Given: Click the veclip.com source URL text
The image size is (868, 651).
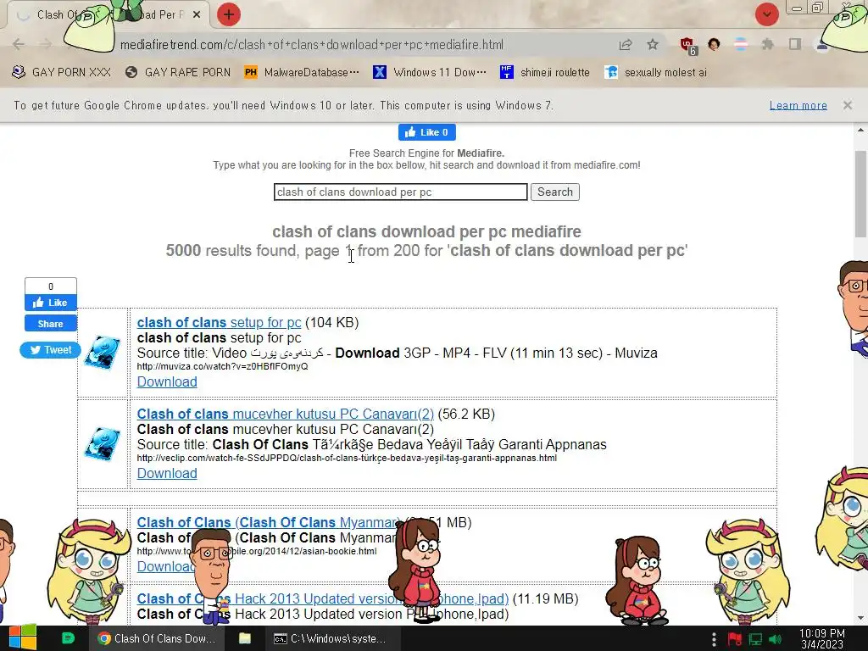Looking at the screenshot, I should 347,458.
